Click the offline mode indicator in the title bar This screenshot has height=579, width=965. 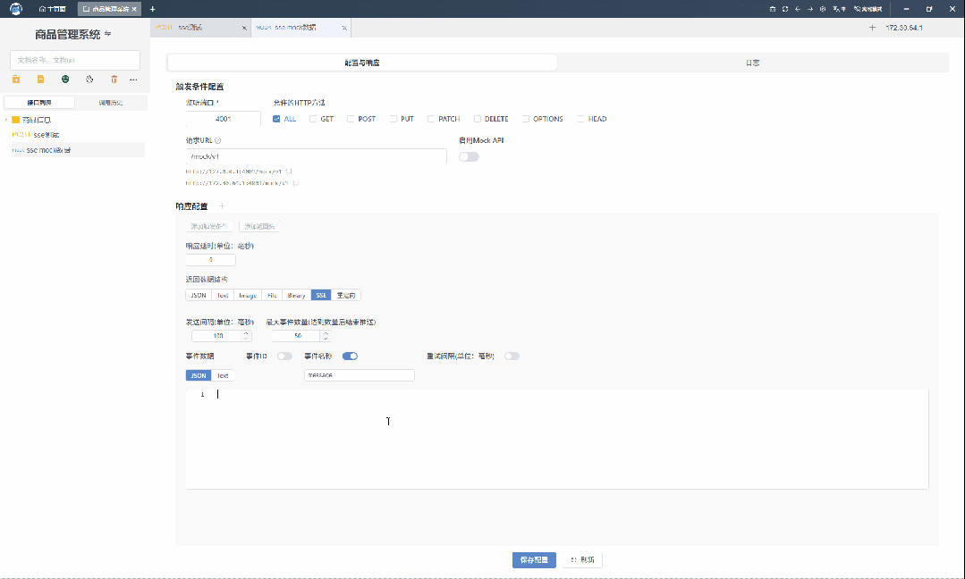pos(868,9)
